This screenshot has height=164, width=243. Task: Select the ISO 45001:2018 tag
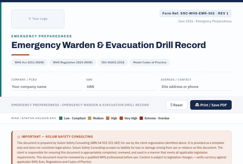point(113,62)
